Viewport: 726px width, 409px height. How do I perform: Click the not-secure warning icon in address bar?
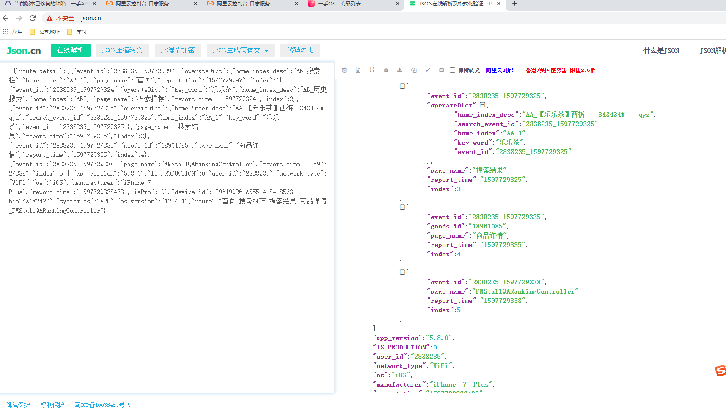coord(49,18)
